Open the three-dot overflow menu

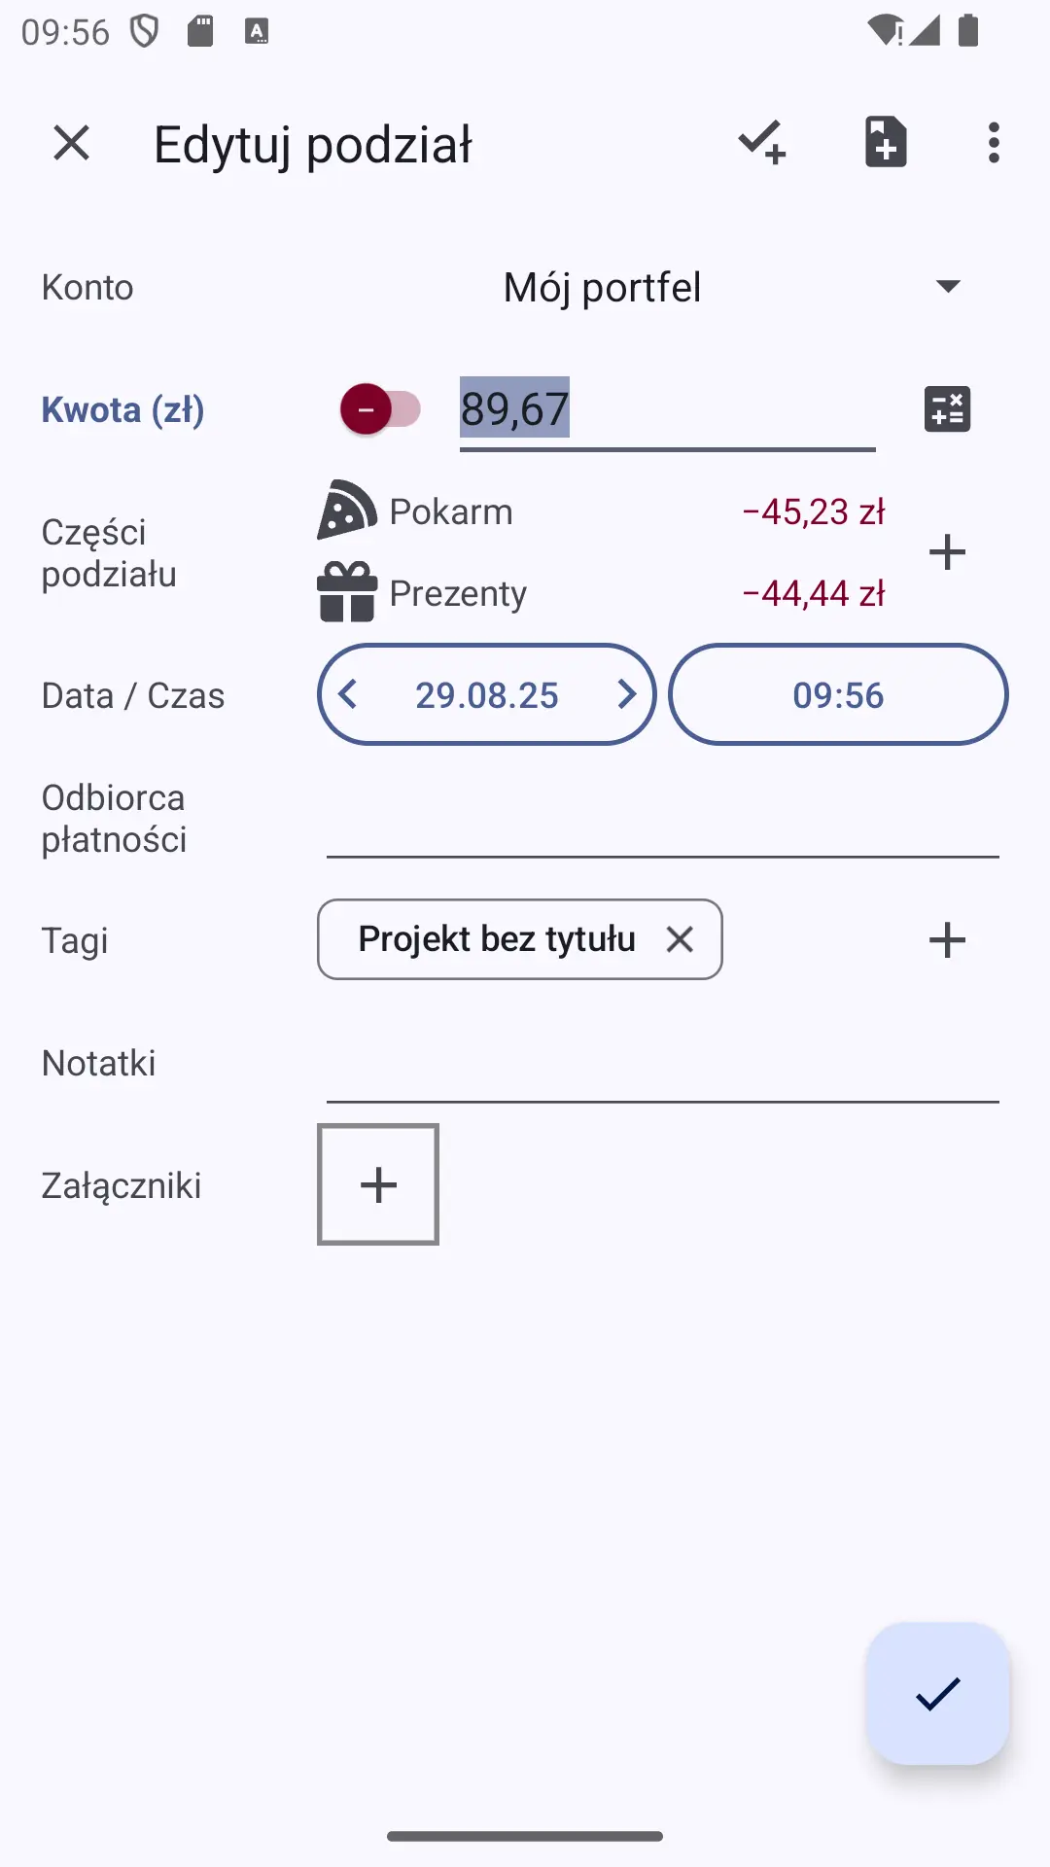coord(993,143)
